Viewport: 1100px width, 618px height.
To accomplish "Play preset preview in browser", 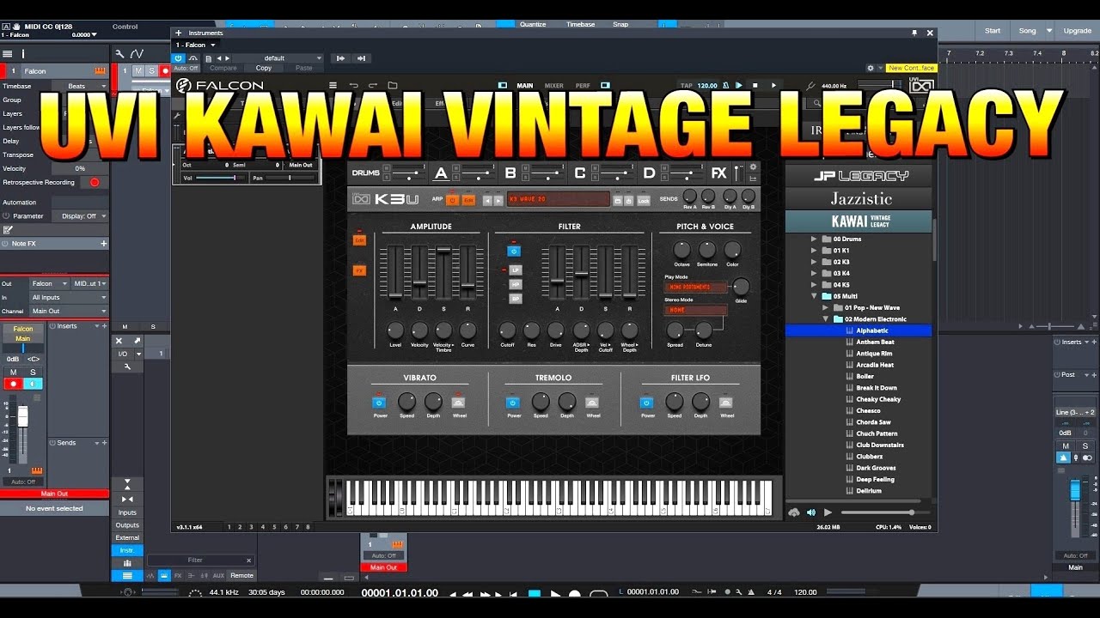I will click(x=828, y=512).
